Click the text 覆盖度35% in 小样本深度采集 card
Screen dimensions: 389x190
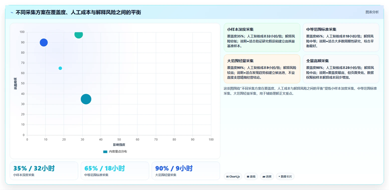coord(236,36)
